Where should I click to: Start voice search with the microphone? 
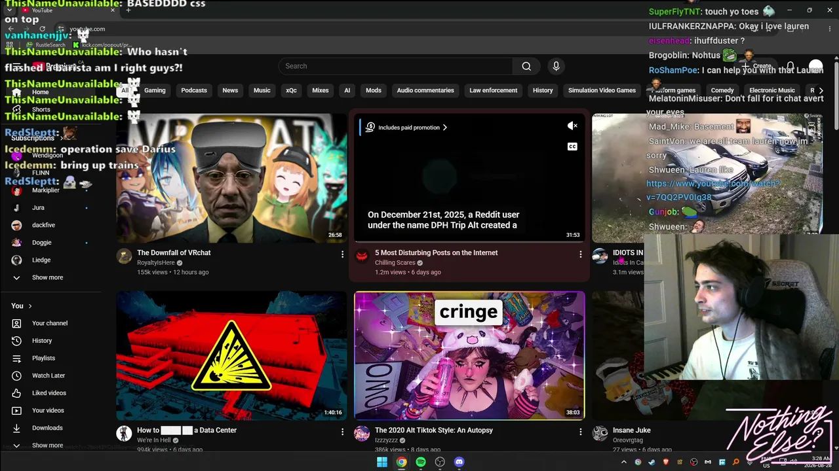tap(556, 66)
